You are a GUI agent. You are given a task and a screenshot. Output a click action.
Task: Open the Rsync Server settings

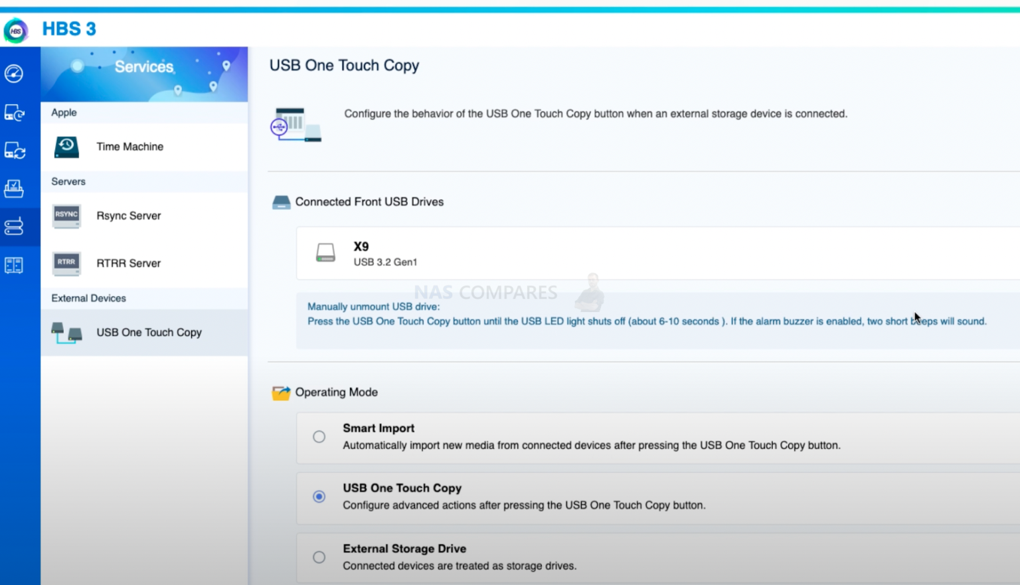coord(129,216)
